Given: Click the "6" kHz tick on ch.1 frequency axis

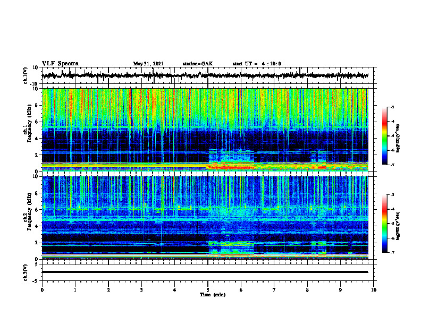Looking at the screenshot, I should pos(37,122).
